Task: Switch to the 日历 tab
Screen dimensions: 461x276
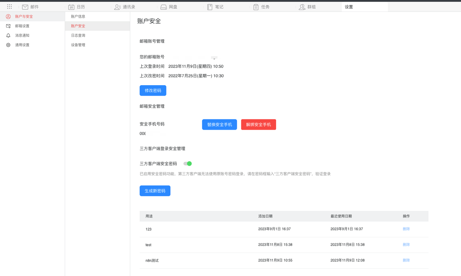Action: pos(81,7)
